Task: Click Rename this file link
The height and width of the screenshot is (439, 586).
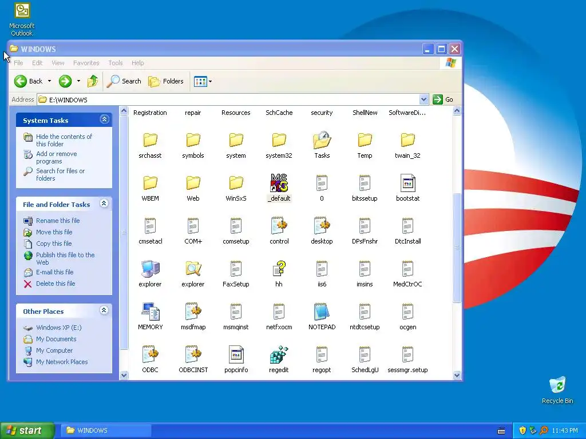Action: (x=58, y=221)
